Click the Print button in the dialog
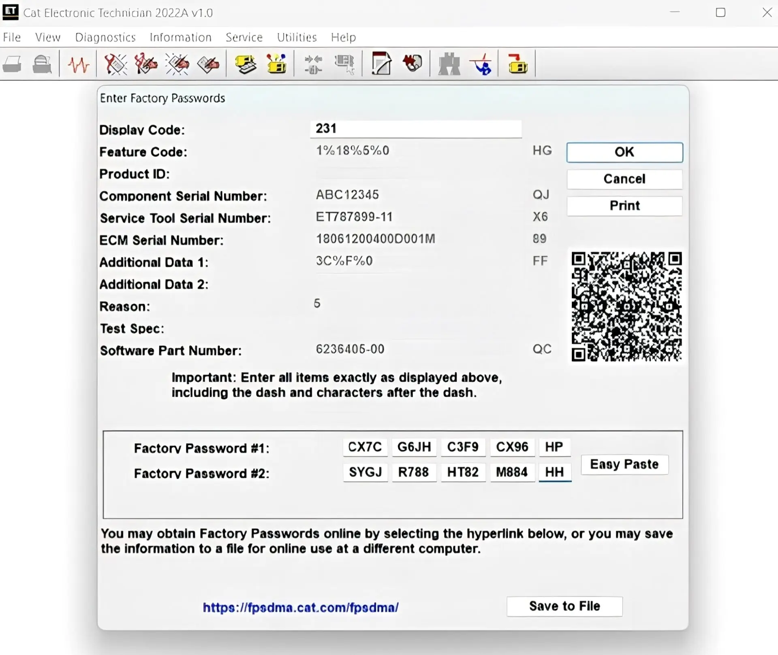778x655 pixels. pyautogui.click(x=624, y=206)
